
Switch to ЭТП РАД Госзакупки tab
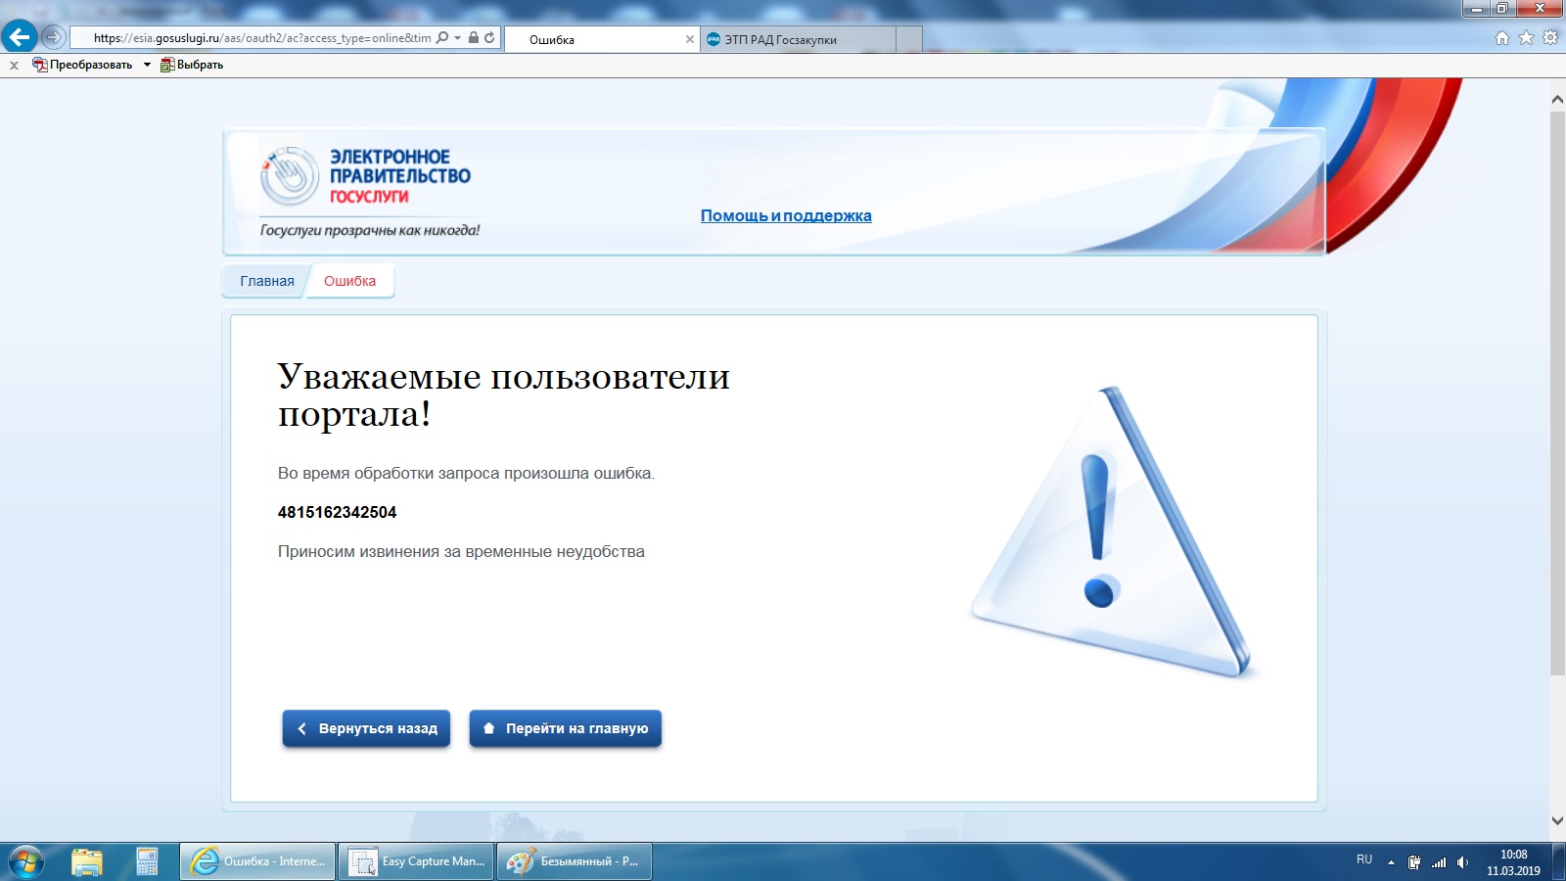point(797,40)
